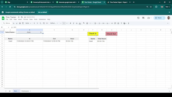Toggle strikethrough formatting
Screen dimensions: 172x97
pos(77,23)
